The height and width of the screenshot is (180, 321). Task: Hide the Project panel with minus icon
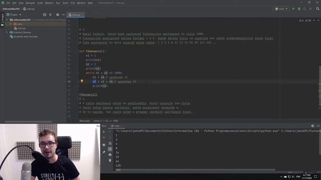click(63, 14)
